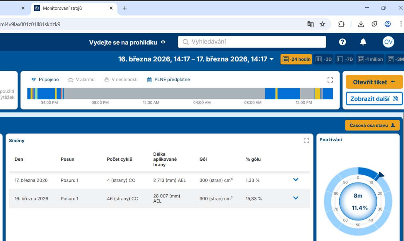The image size is (404, 241).
Task: Click the Směny panel title
Action: pyautogui.click(x=17, y=141)
